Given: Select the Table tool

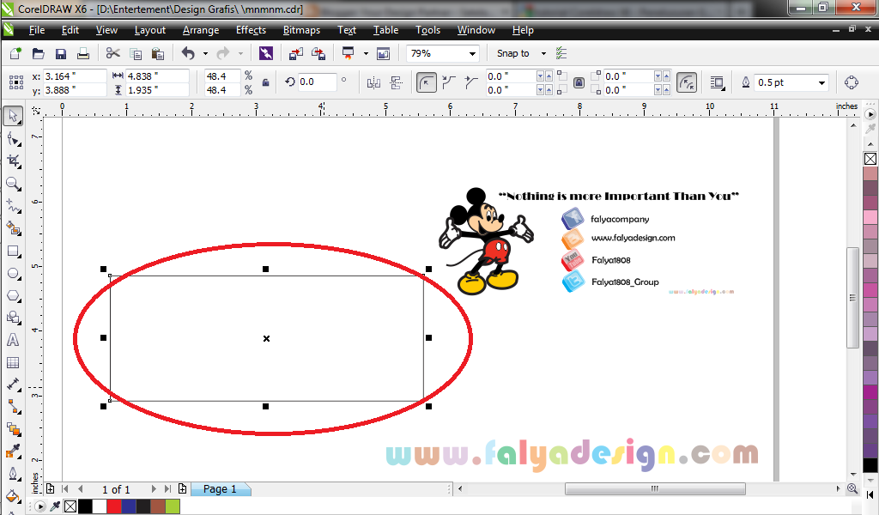Looking at the screenshot, I should [13, 362].
